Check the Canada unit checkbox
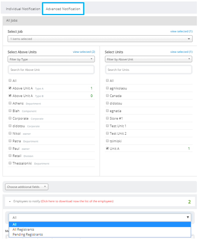The height and width of the screenshot is (240, 198). 107,95
